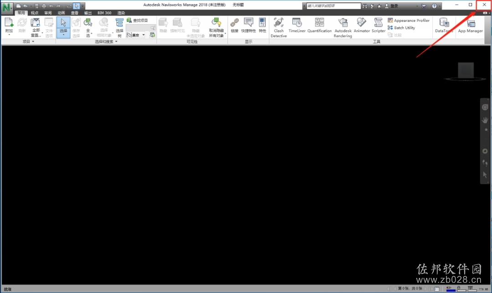Toggle the 选择树 (Selection Tree) panel
Screen dimensions: 492x293
click(x=119, y=28)
